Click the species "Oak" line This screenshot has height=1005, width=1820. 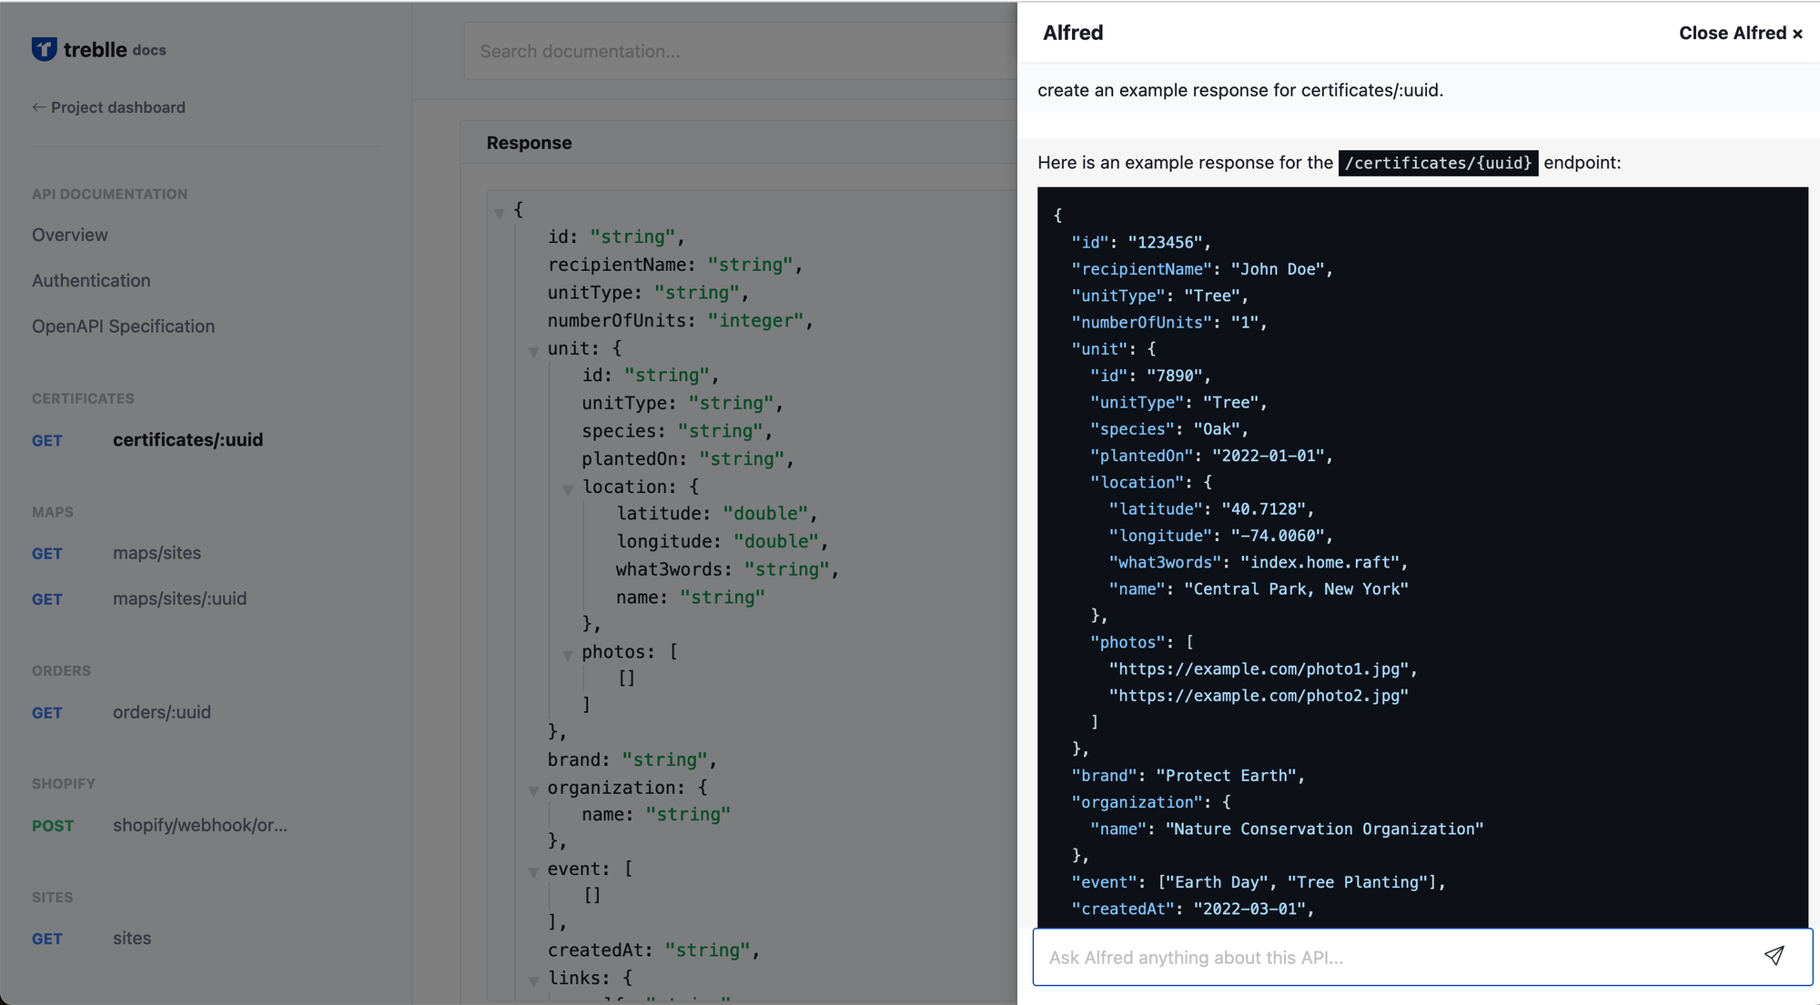(x=1169, y=429)
